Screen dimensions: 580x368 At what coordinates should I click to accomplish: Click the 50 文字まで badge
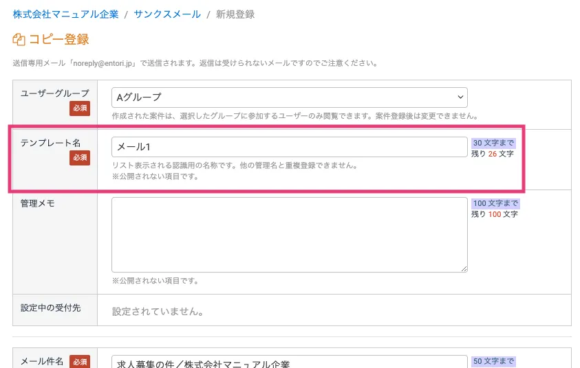point(493,361)
